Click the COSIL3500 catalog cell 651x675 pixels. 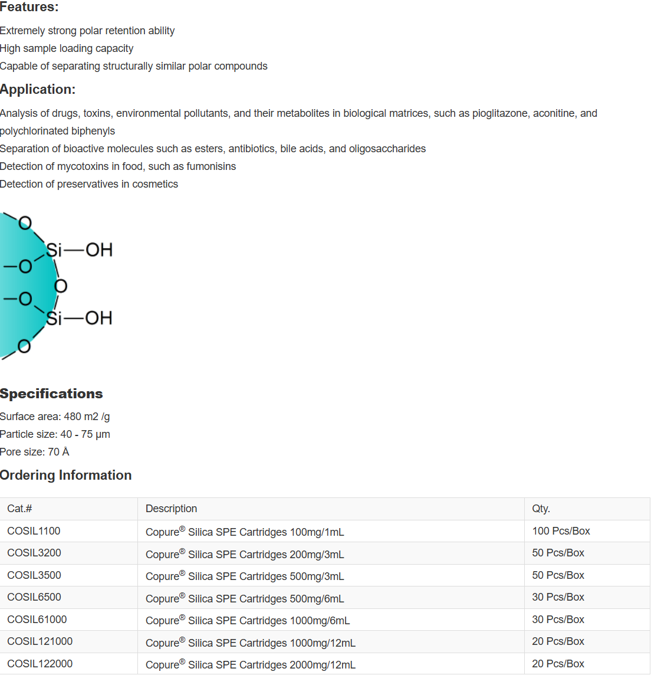(34, 575)
